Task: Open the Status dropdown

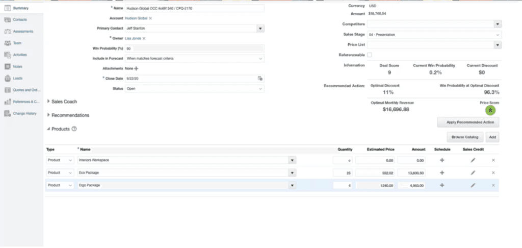Action: (260, 89)
